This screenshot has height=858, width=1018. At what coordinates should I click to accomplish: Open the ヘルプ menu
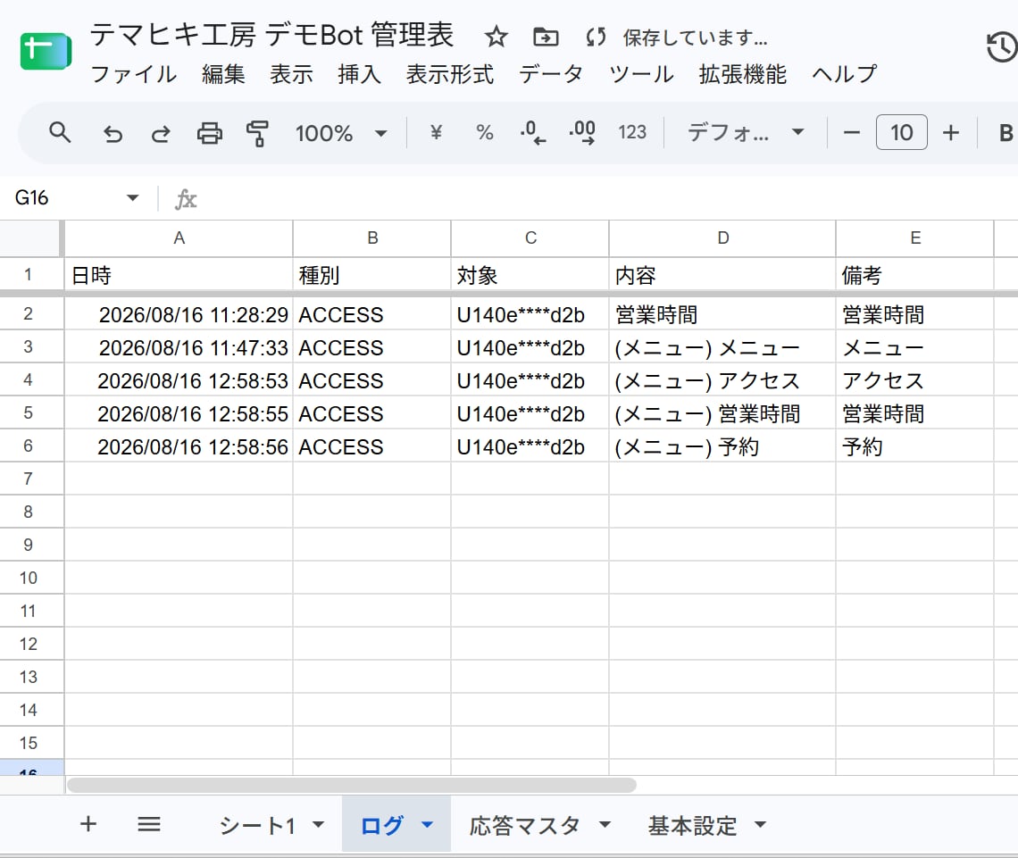coord(844,74)
